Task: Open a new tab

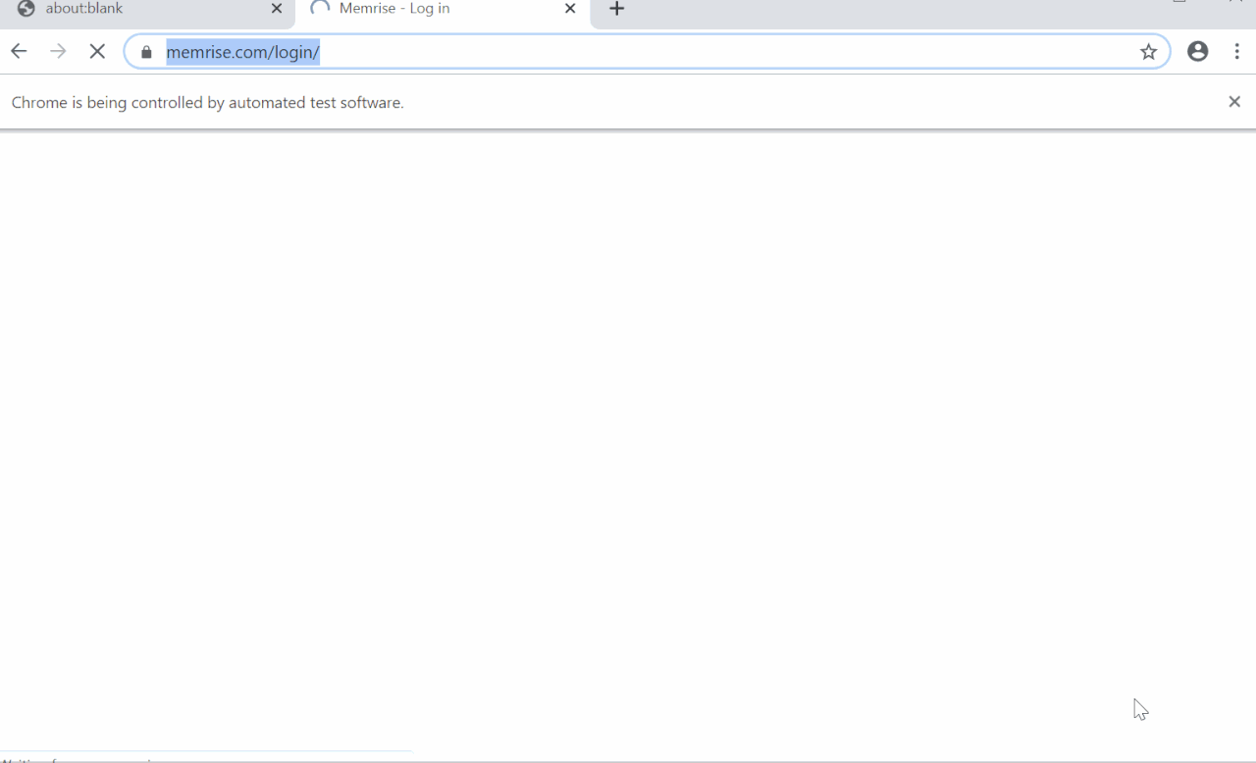Action: 616,9
